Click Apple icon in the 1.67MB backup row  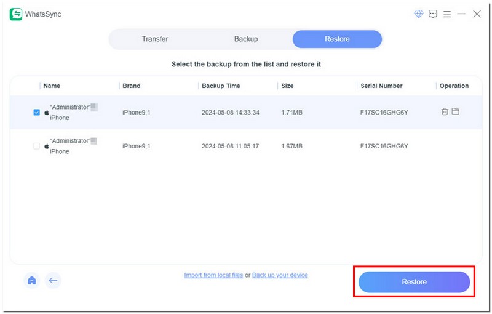coord(47,146)
